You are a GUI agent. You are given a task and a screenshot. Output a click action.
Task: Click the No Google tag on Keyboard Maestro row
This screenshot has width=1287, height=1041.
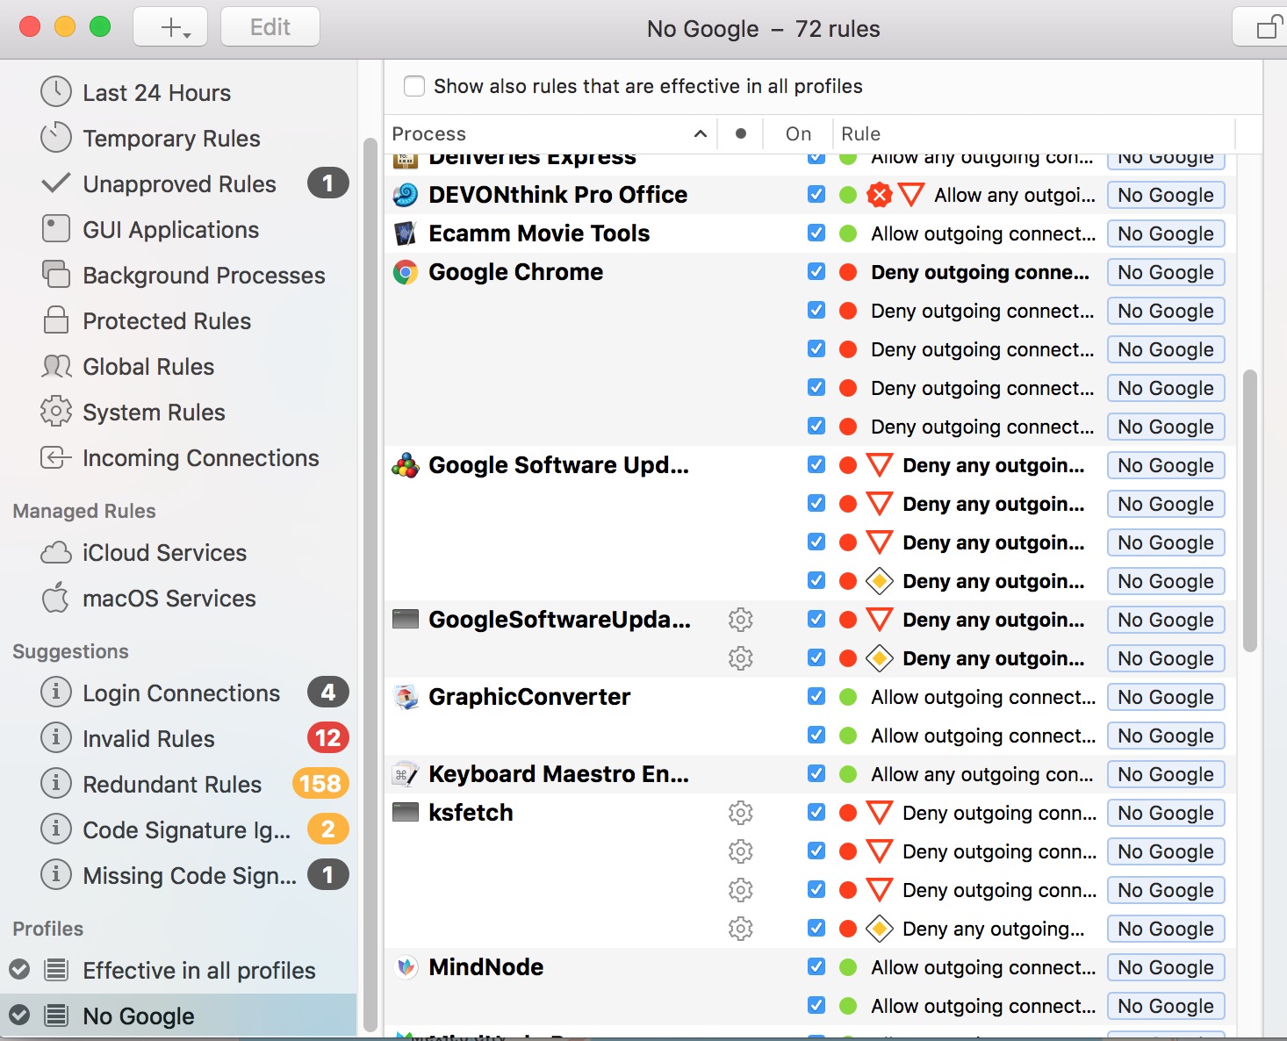[x=1166, y=774]
